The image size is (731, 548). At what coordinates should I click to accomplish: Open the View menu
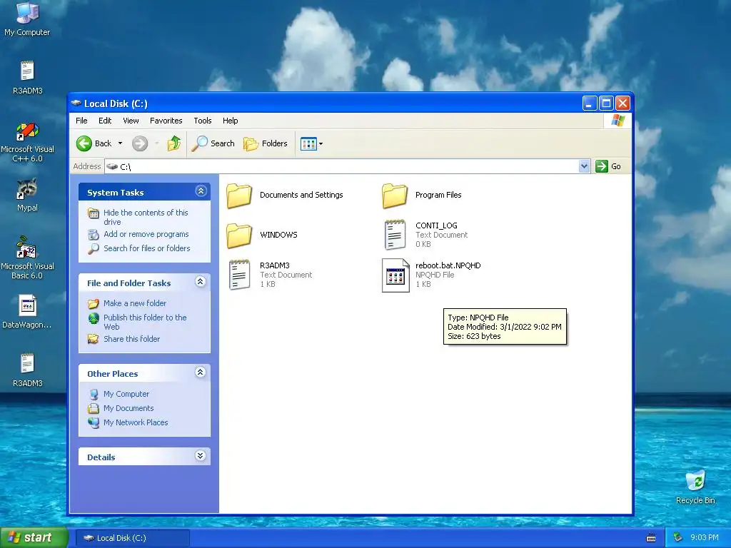[x=131, y=121]
